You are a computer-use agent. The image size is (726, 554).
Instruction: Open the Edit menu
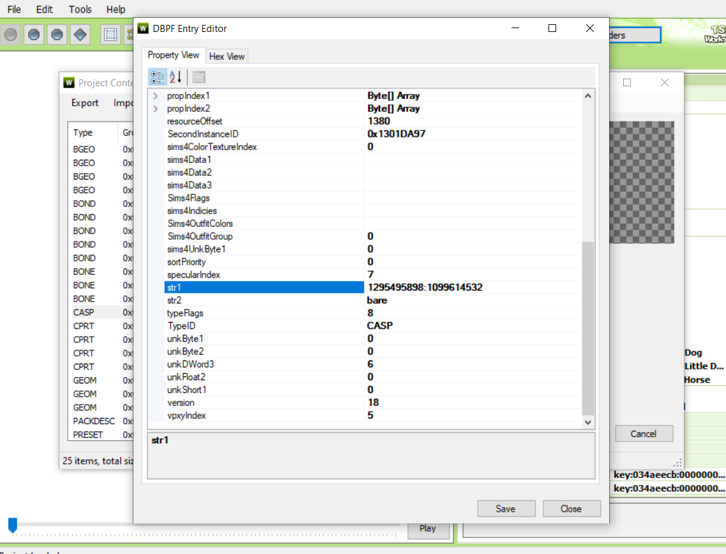pos(45,9)
